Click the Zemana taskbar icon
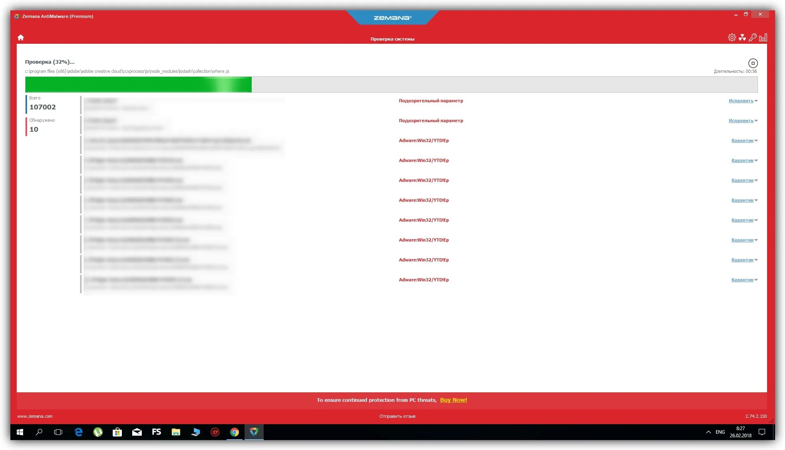Image resolution: width=785 pixels, height=450 pixels. point(254,432)
